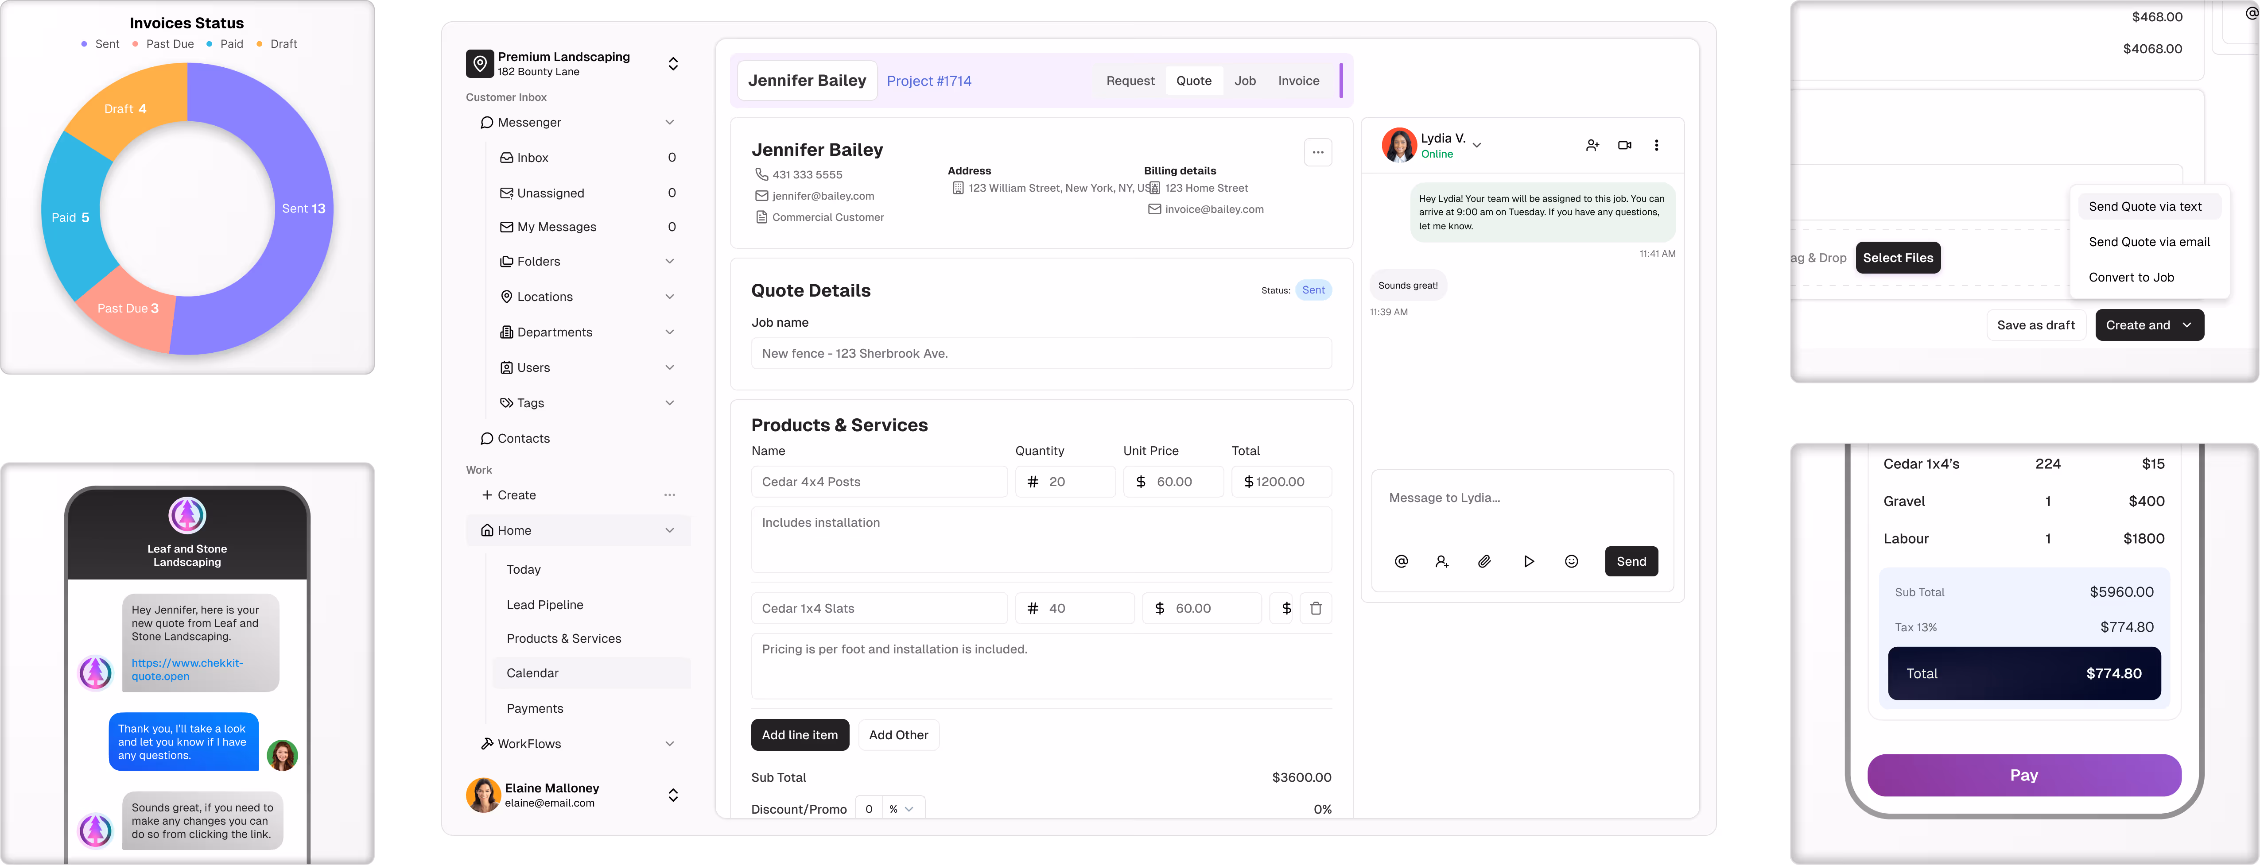Image resolution: width=2260 pixels, height=865 pixels.
Task: Collapse the Home section in the sidebar
Action: tap(670, 530)
